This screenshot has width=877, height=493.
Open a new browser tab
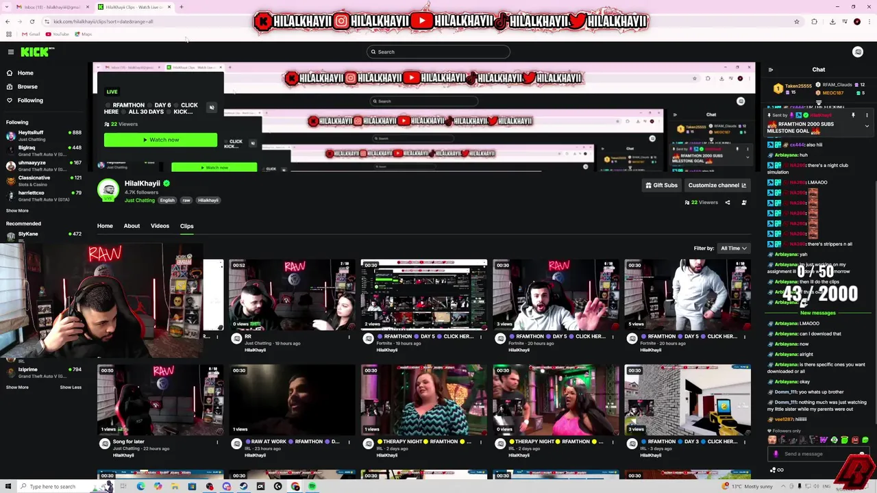pos(181,7)
